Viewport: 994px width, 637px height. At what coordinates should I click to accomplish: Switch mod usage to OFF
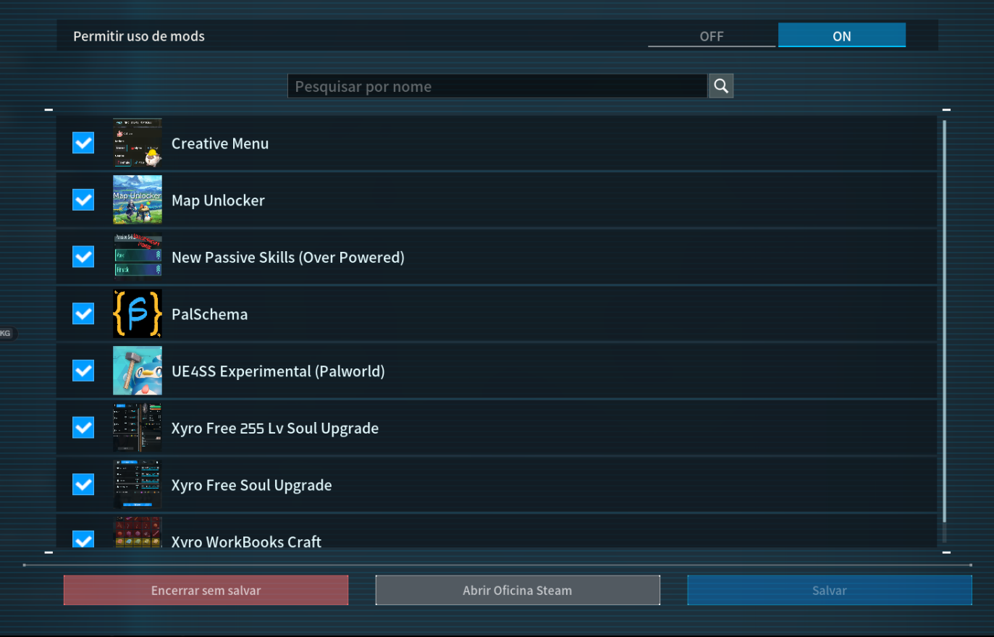click(711, 35)
